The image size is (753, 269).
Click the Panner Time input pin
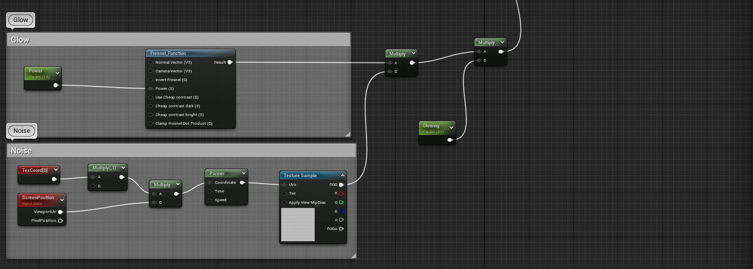tap(210, 191)
